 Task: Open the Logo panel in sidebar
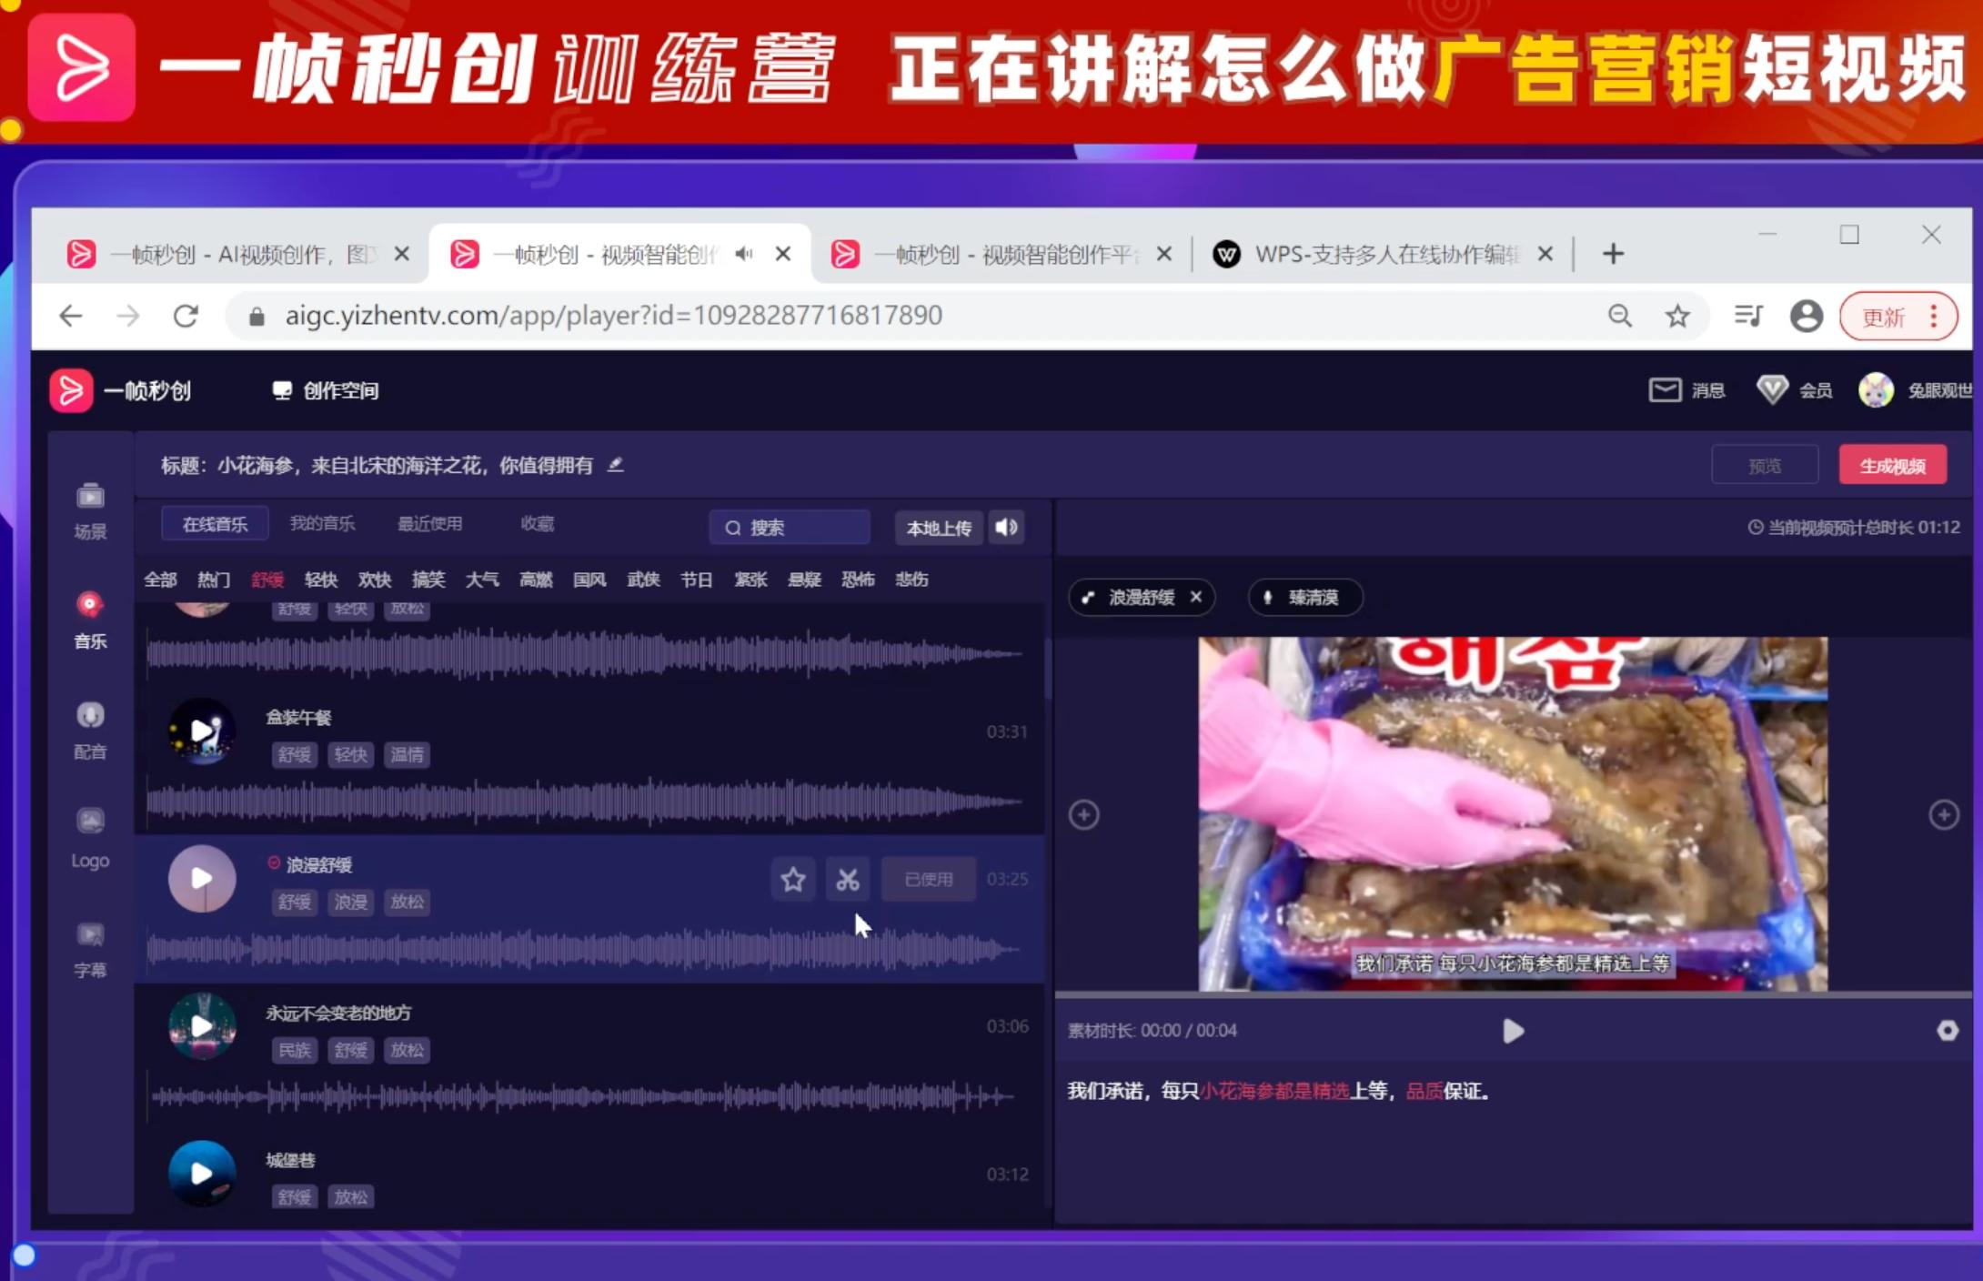click(89, 837)
